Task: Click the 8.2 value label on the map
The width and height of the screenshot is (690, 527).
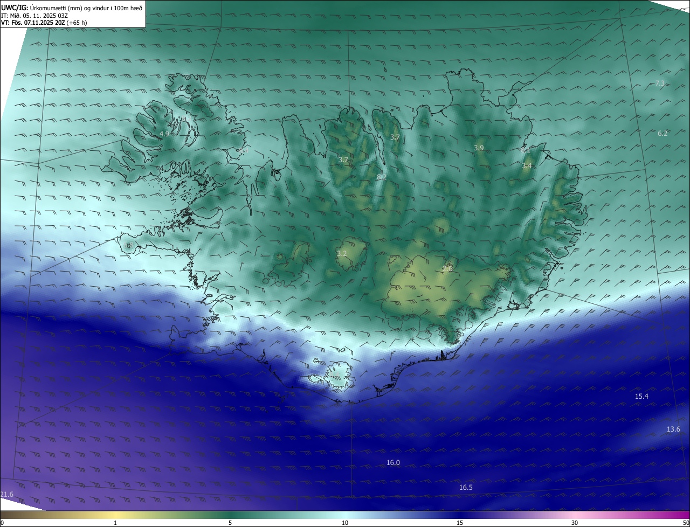Action: (x=382, y=177)
